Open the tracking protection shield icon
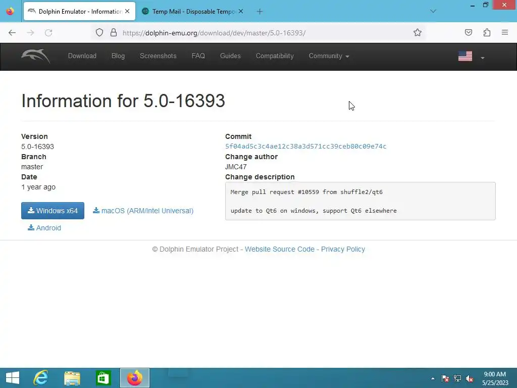 point(99,32)
